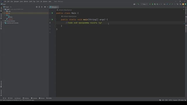
Task: Rollback changes with the undo arrow icon
Action: click(177, 4)
